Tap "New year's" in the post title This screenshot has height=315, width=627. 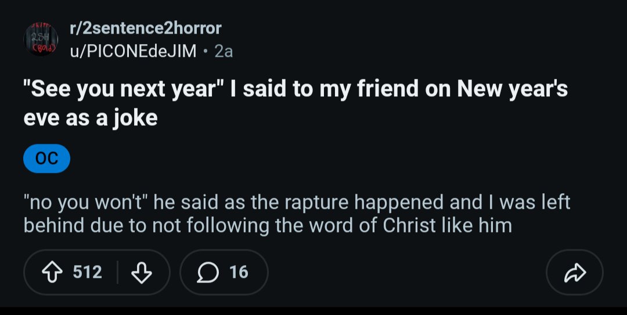512,88
